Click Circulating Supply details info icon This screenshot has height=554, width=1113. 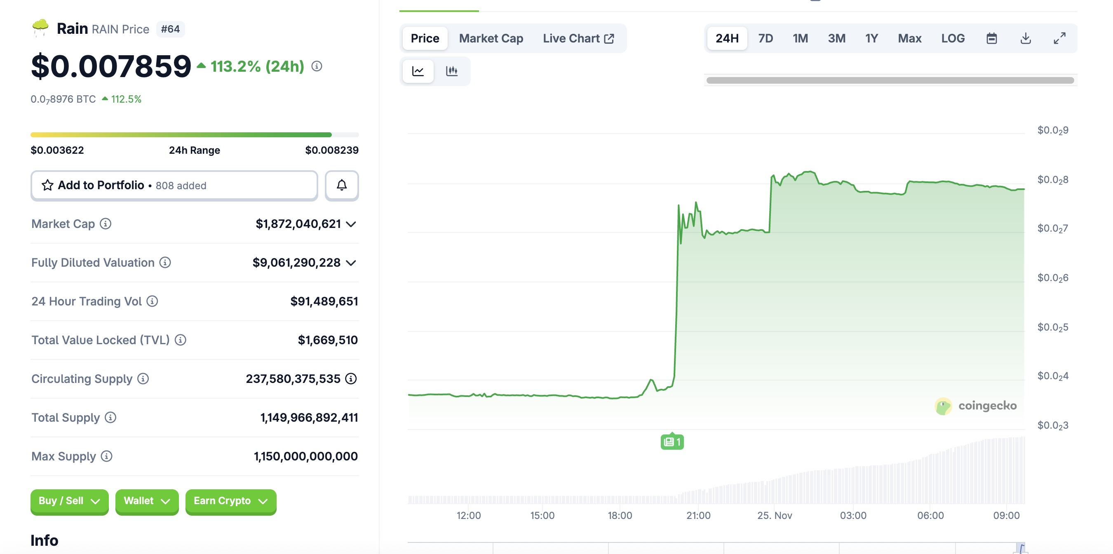pos(351,378)
